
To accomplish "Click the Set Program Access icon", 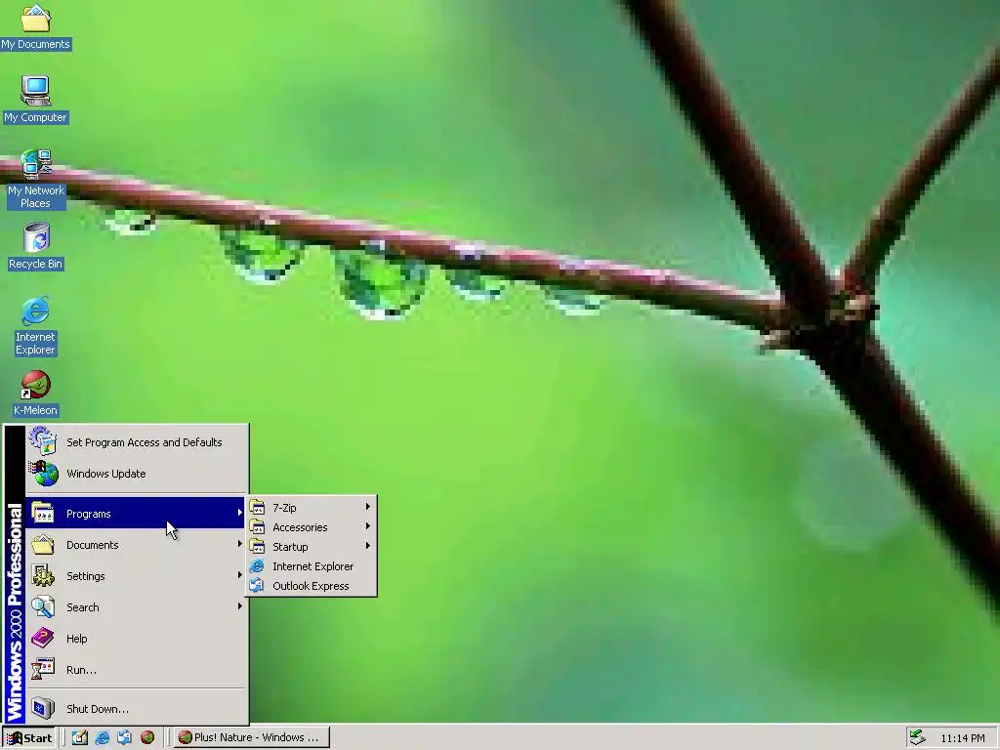I will [43, 441].
